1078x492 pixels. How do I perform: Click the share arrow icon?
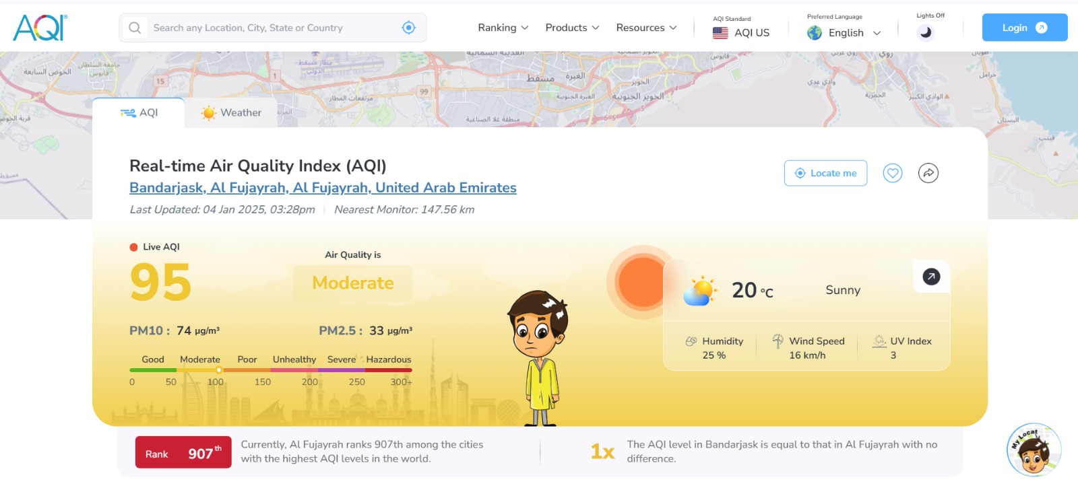tap(928, 173)
